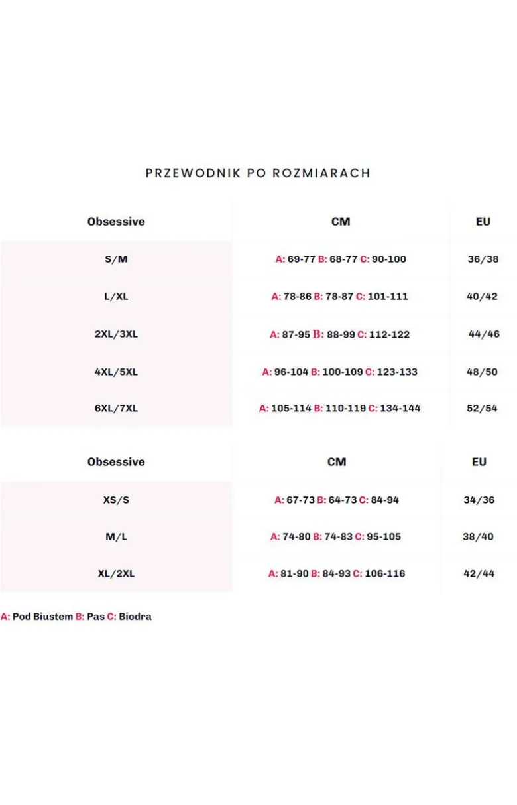Select the 2XL/3XL size row label
The width and height of the screenshot is (517, 805).
[x=116, y=334]
